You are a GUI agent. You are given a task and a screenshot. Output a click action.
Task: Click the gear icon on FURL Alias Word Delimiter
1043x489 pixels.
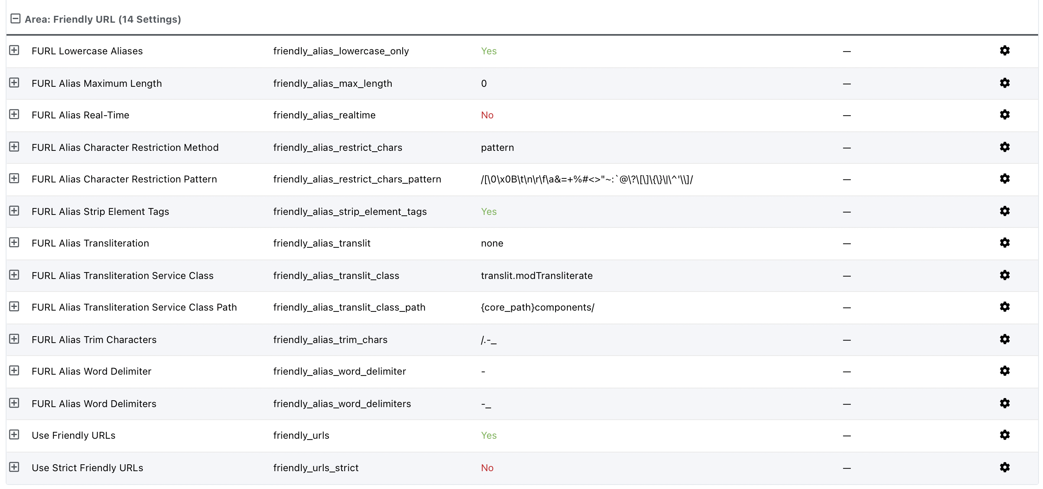point(1005,371)
